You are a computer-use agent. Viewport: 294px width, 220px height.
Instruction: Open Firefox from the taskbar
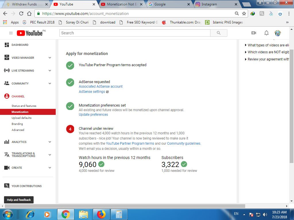tap(101, 215)
